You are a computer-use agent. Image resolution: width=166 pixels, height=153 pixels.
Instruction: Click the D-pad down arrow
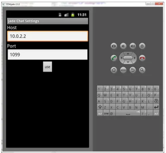click(128, 62)
